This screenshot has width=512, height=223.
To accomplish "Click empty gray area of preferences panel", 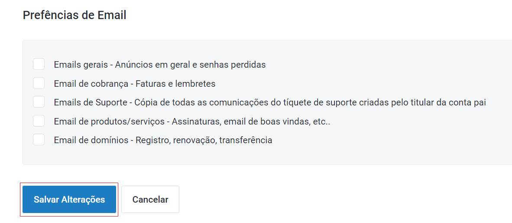I will click(x=390, y=148).
